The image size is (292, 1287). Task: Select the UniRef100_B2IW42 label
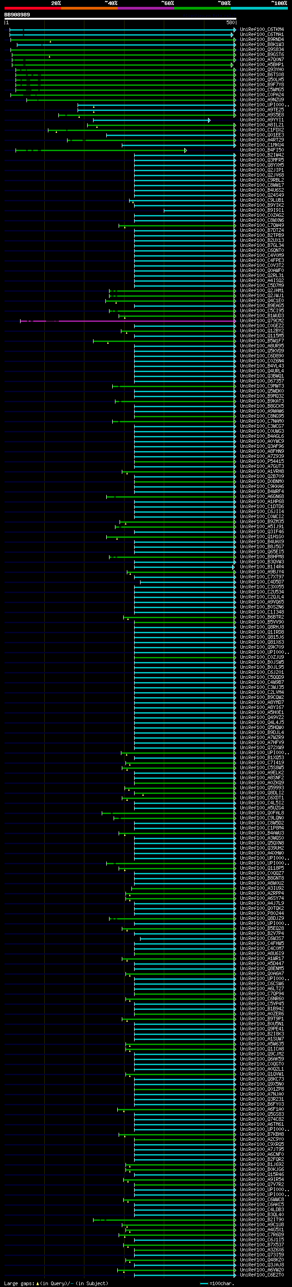click(x=262, y=155)
